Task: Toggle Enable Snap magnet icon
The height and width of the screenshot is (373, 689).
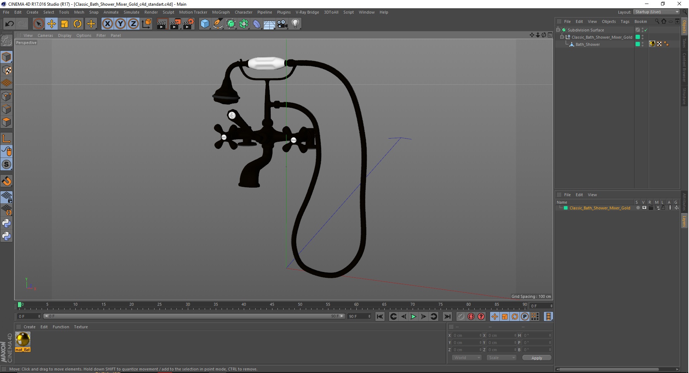Action: 6,181
